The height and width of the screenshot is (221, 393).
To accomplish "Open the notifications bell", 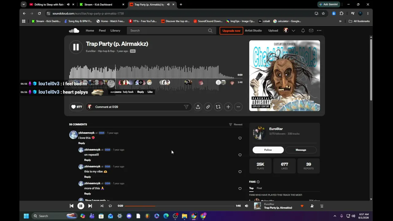I will coord(303,30).
